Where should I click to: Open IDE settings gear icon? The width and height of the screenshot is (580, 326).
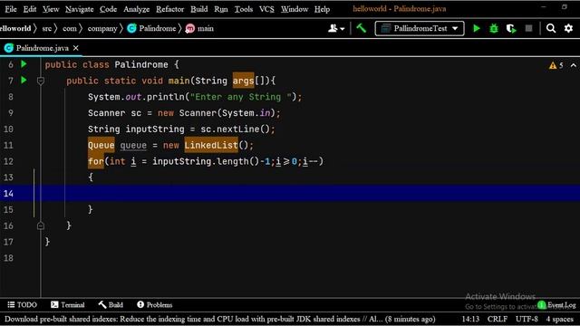[x=568, y=28]
